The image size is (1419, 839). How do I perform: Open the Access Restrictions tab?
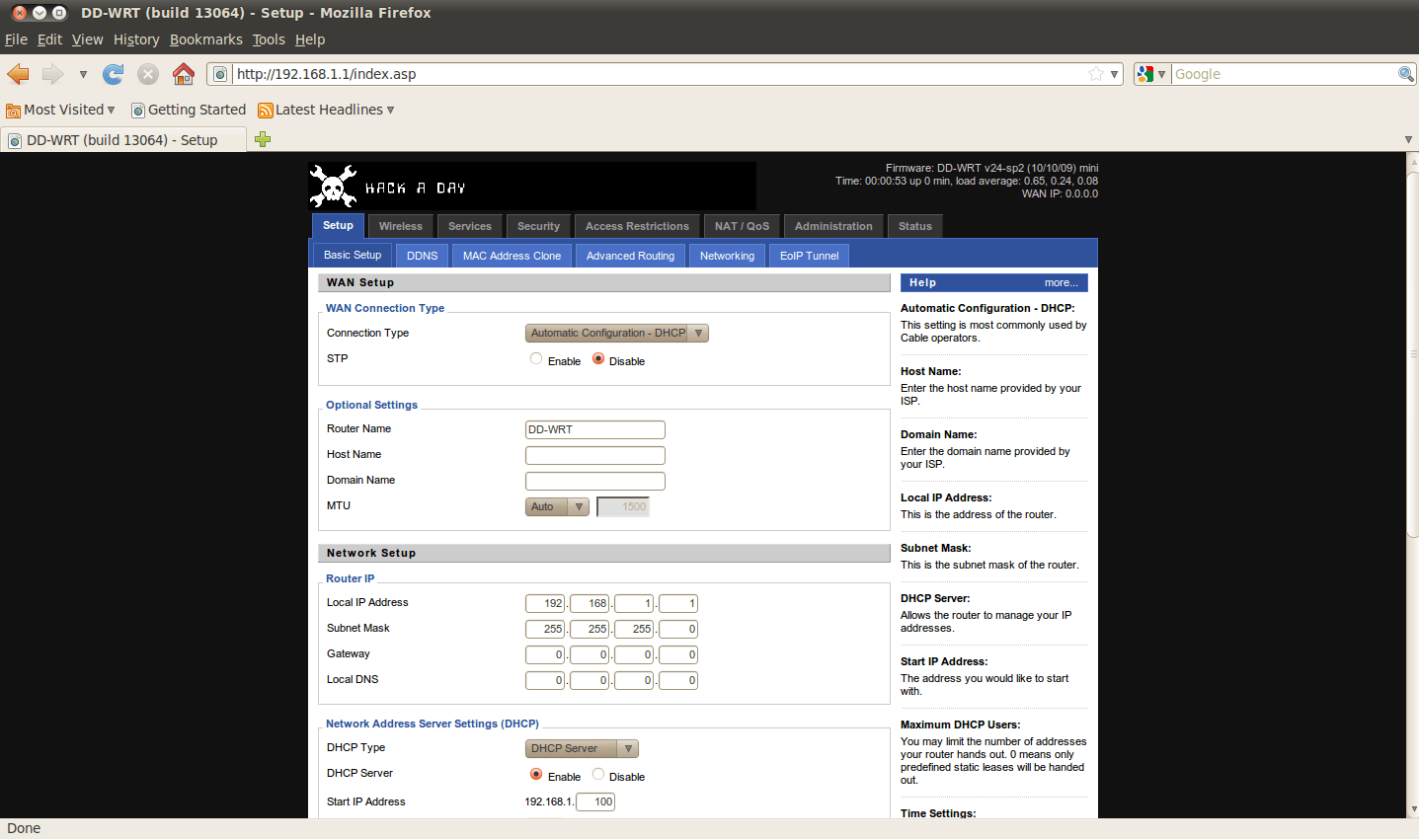click(x=637, y=226)
